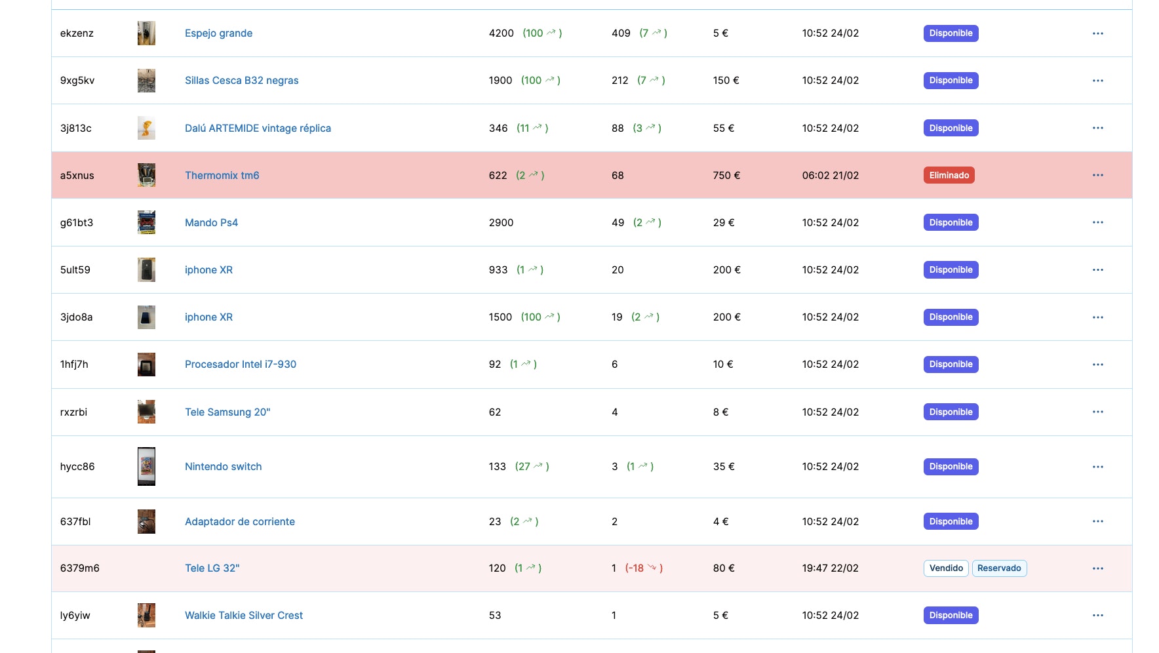Open the Sillas Cesca B32 negras link
This screenshot has width=1159, height=653.
click(241, 81)
